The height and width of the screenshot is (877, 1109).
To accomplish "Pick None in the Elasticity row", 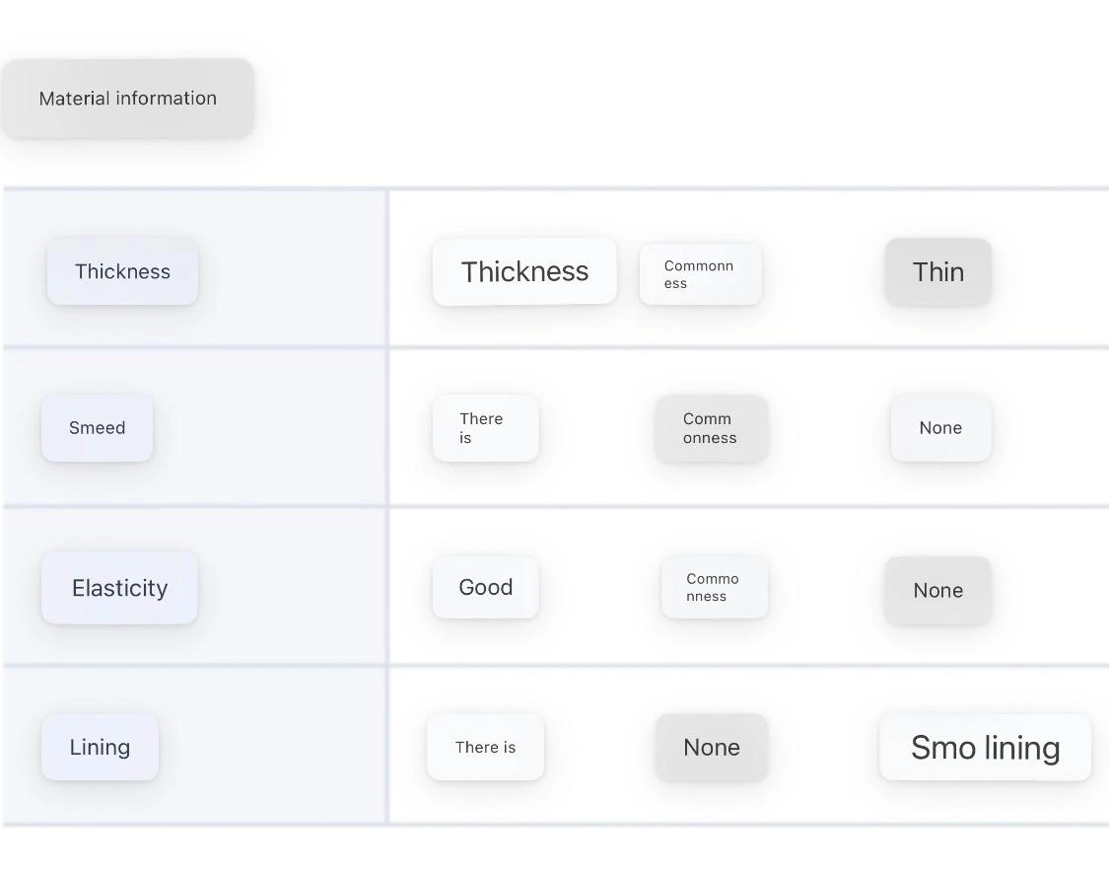I will (x=937, y=590).
